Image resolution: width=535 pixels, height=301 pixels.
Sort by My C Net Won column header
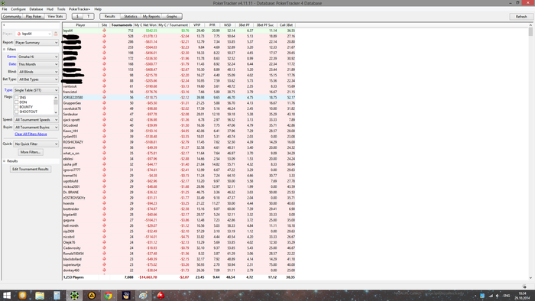pyautogui.click(x=145, y=25)
